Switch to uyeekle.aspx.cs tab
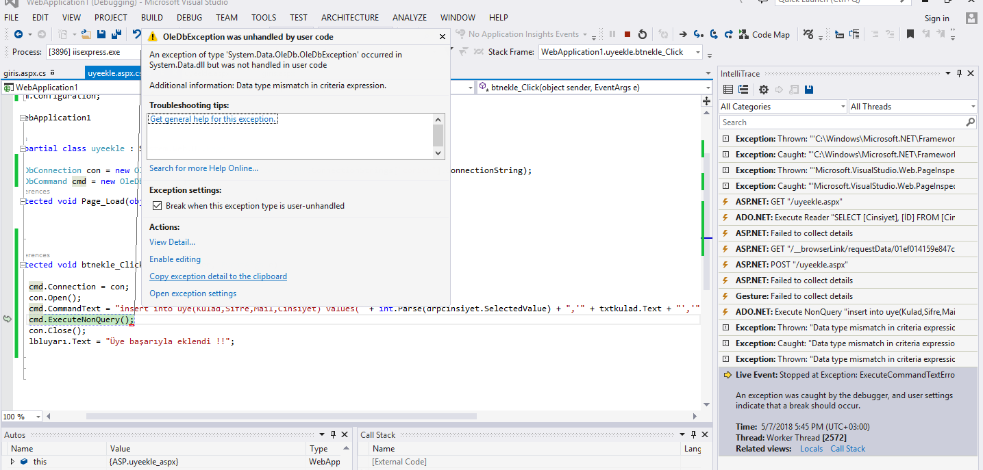Image resolution: width=983 pixels, height=470 pixels. 114,73
